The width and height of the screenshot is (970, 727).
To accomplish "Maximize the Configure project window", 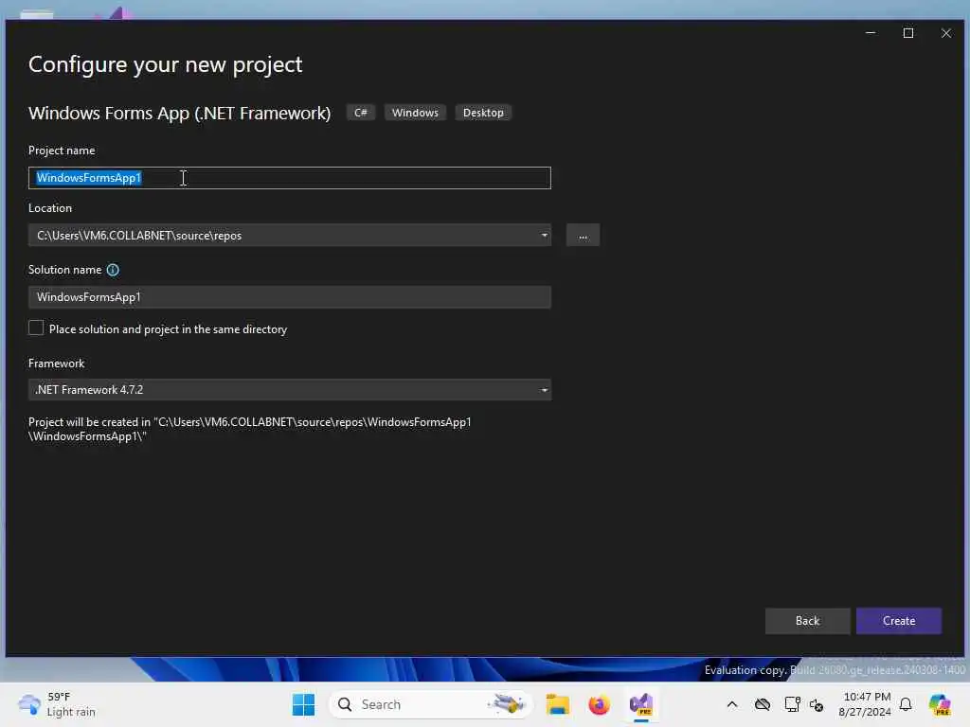I will [x=908, y=33].
